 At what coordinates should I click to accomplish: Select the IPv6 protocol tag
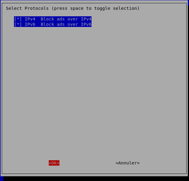[x=30, y=24]
